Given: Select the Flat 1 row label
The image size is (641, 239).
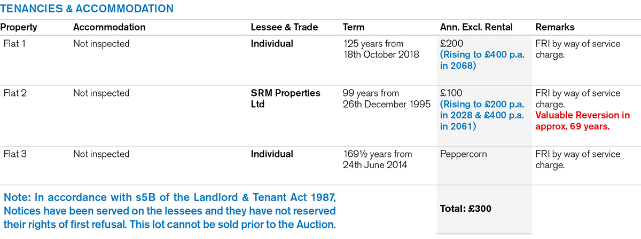Looking at the screenshot, I should tap(14, 44).
